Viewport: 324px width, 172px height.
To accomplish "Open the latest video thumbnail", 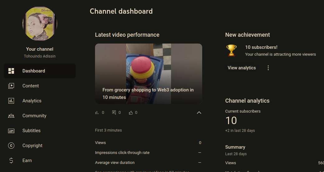I will pos(149,74).
